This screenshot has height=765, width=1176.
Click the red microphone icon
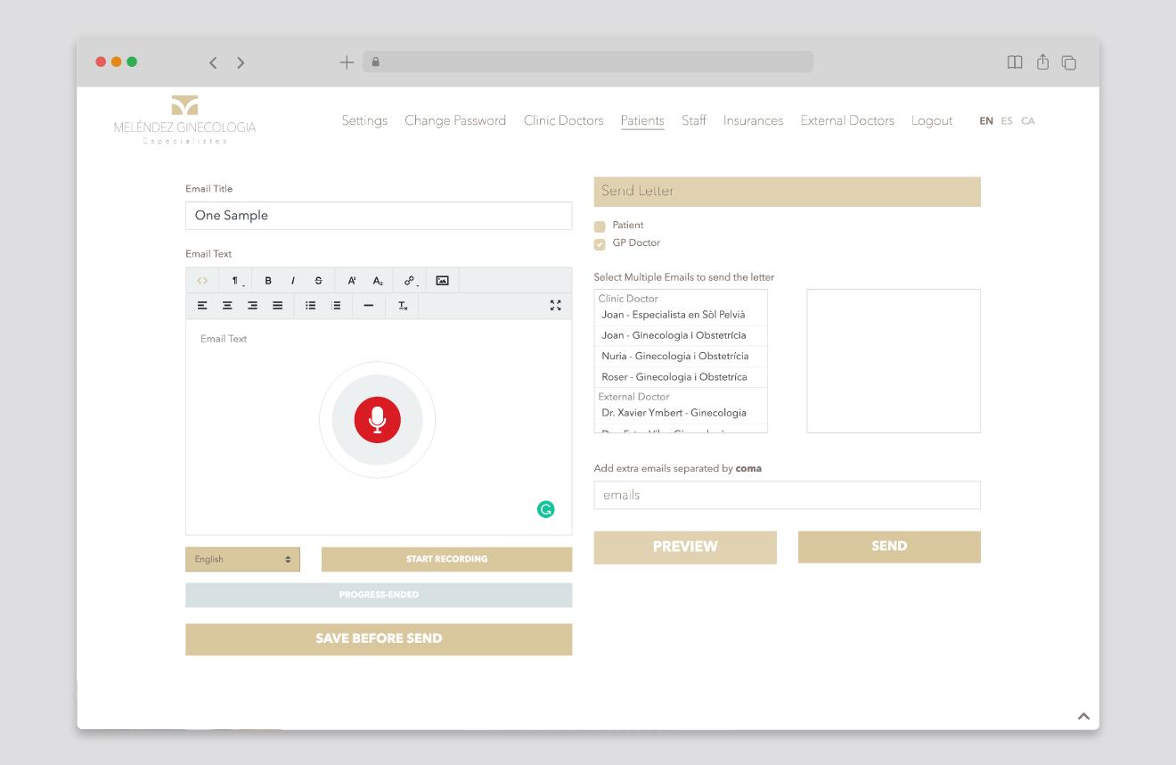point(377,420)
